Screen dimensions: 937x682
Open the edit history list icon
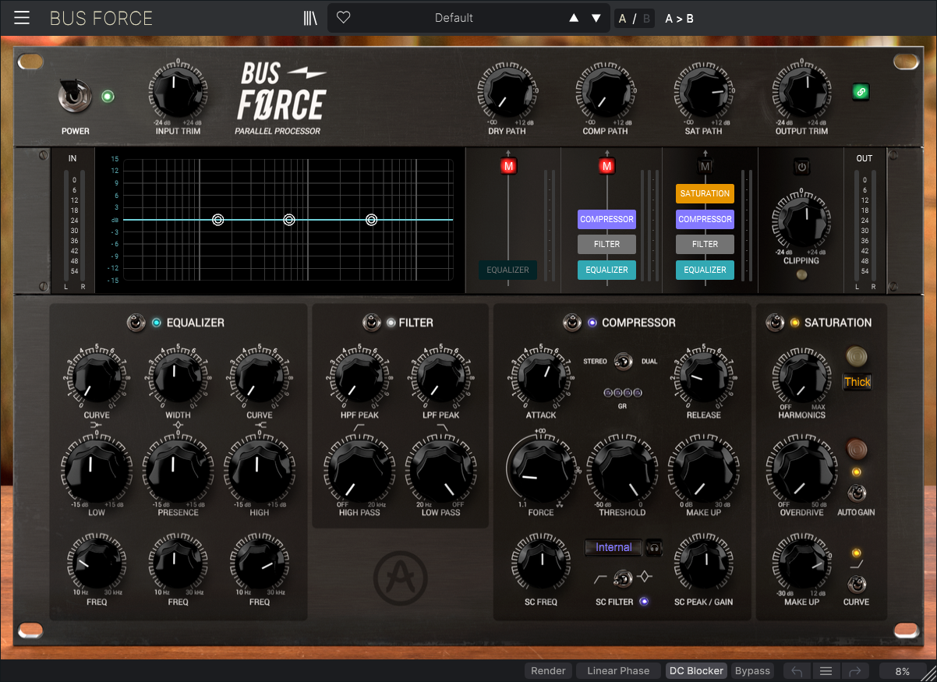click(x=826, y=671)
